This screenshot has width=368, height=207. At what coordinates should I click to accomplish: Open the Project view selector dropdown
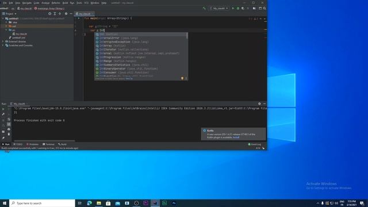coord(9,14)
